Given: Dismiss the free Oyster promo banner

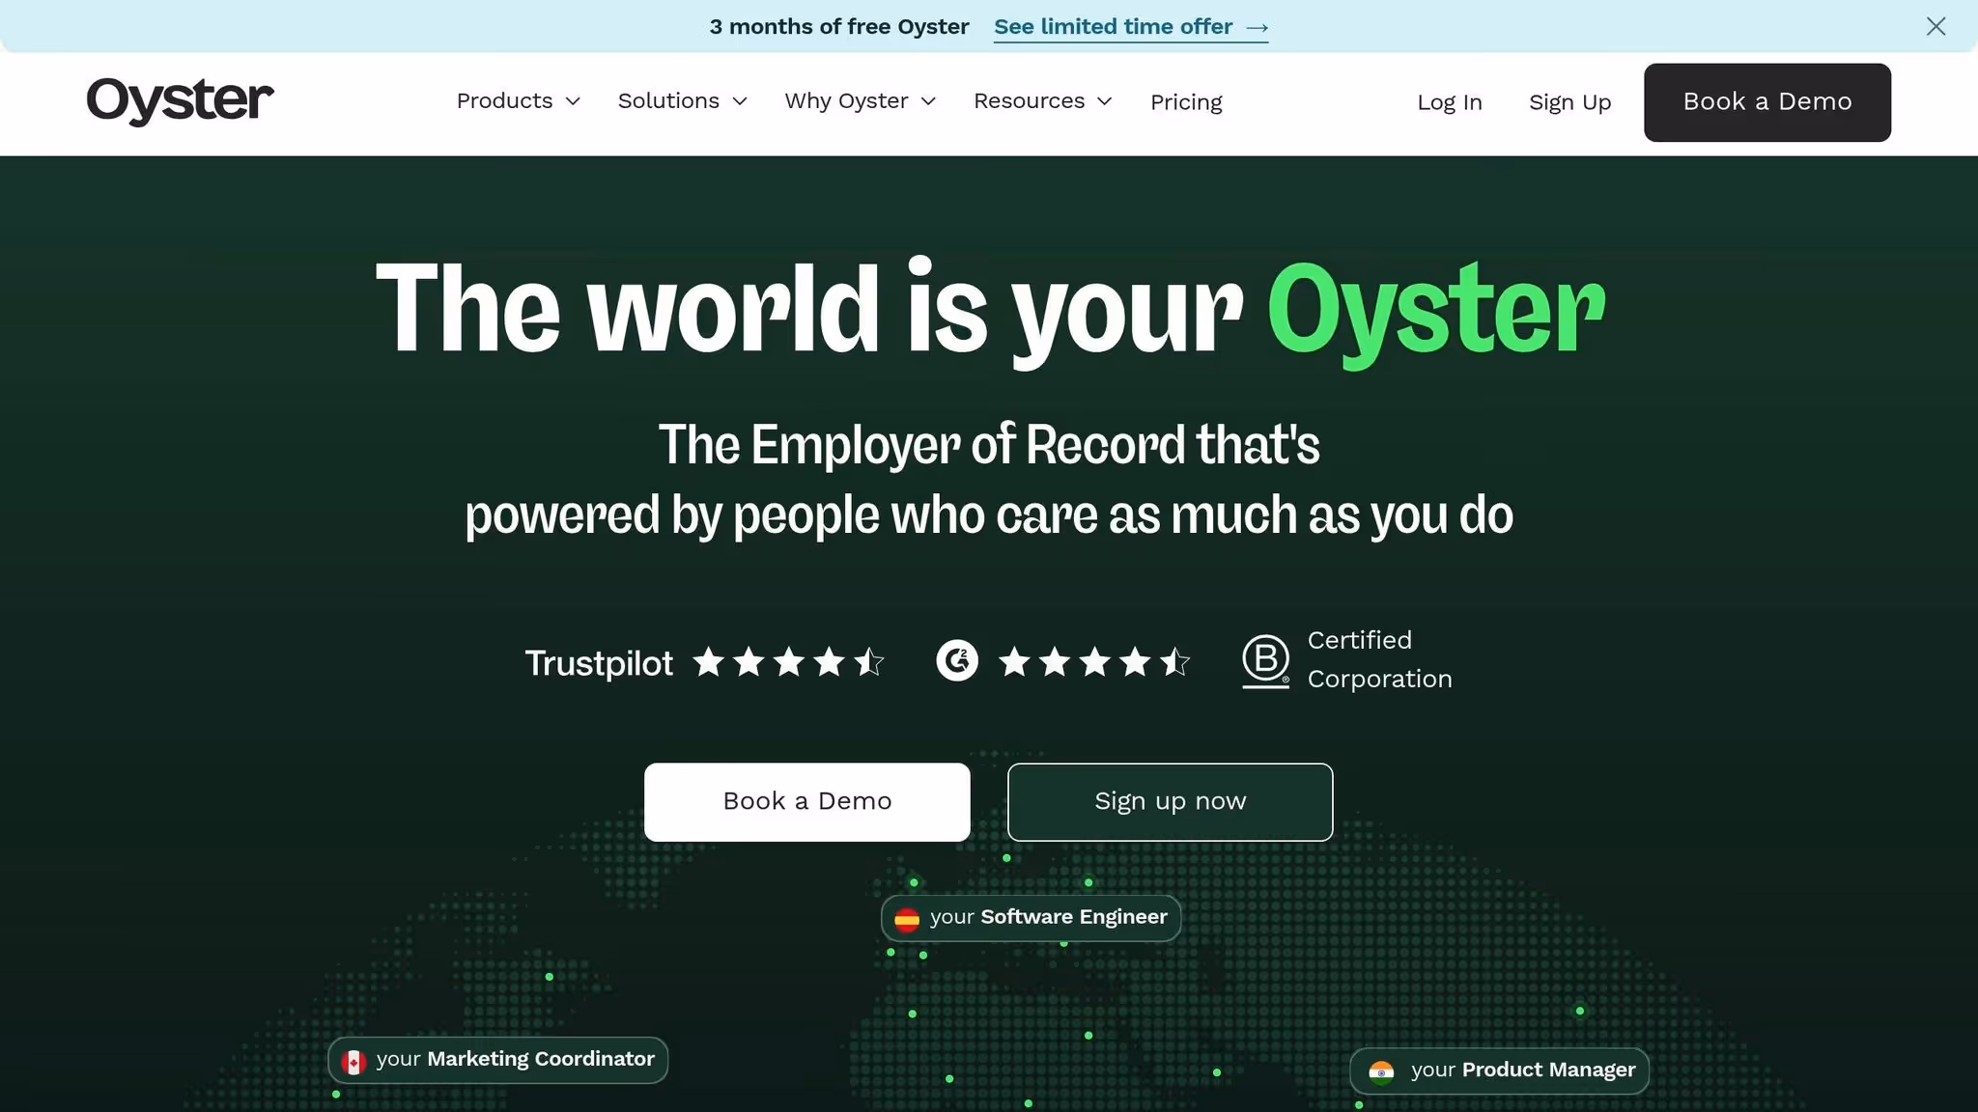Looking at the screenshot, I should (1937, 26).
